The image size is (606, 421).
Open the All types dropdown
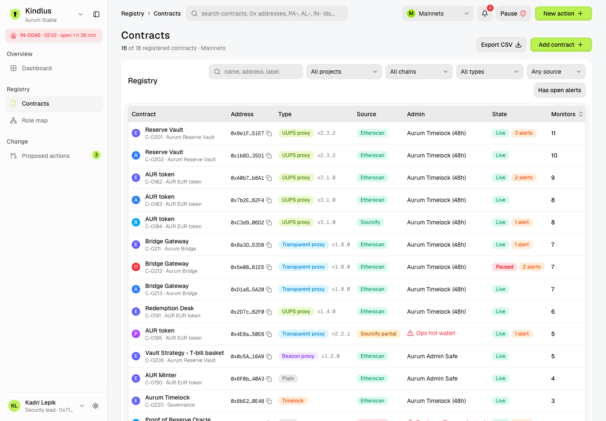click(x=489, y=72)
